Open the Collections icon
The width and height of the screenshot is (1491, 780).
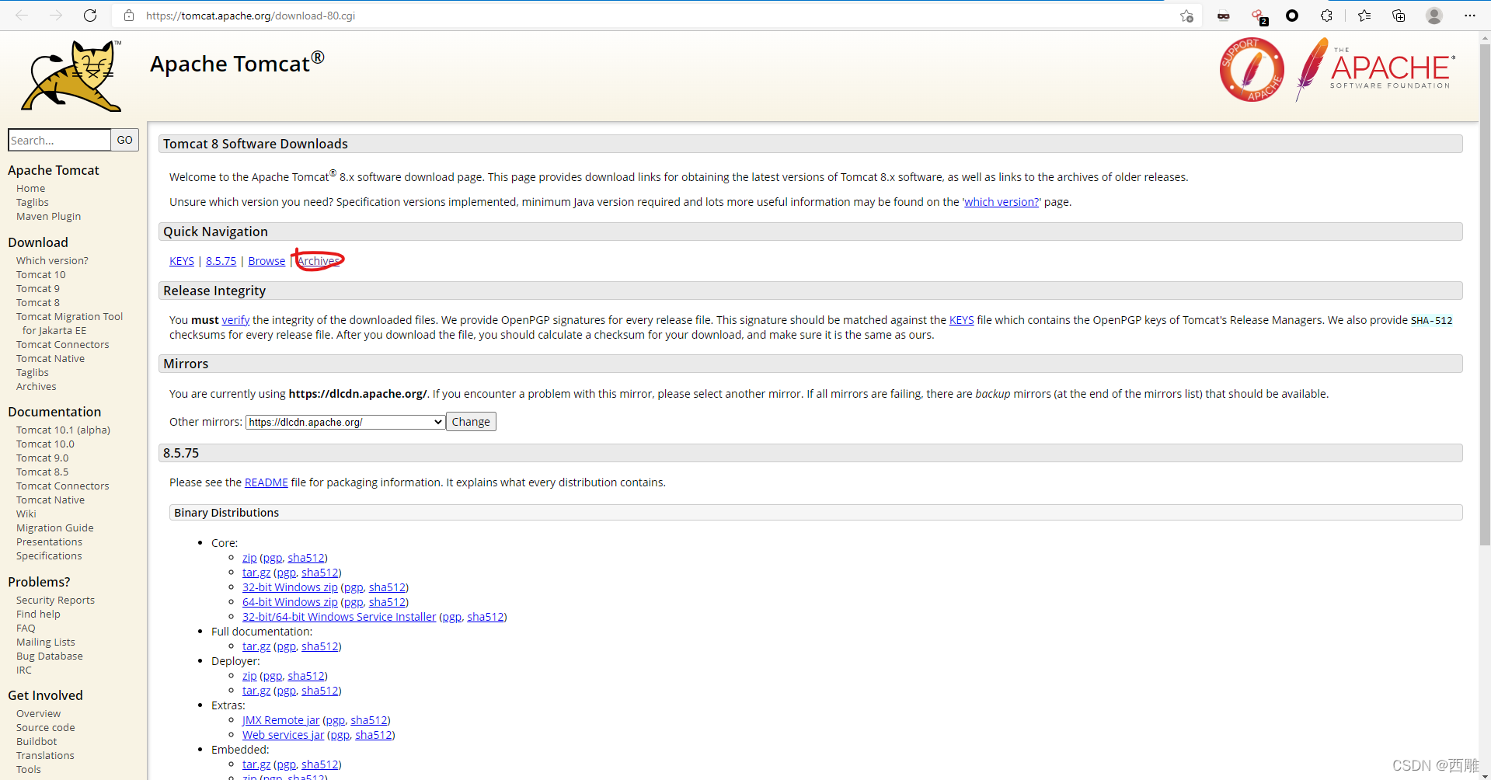1399,16
